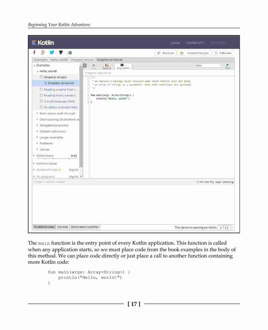Click Simplest version breadcrumb
The height and width of the screenshot is (330, 268).
tap(82, 60)
